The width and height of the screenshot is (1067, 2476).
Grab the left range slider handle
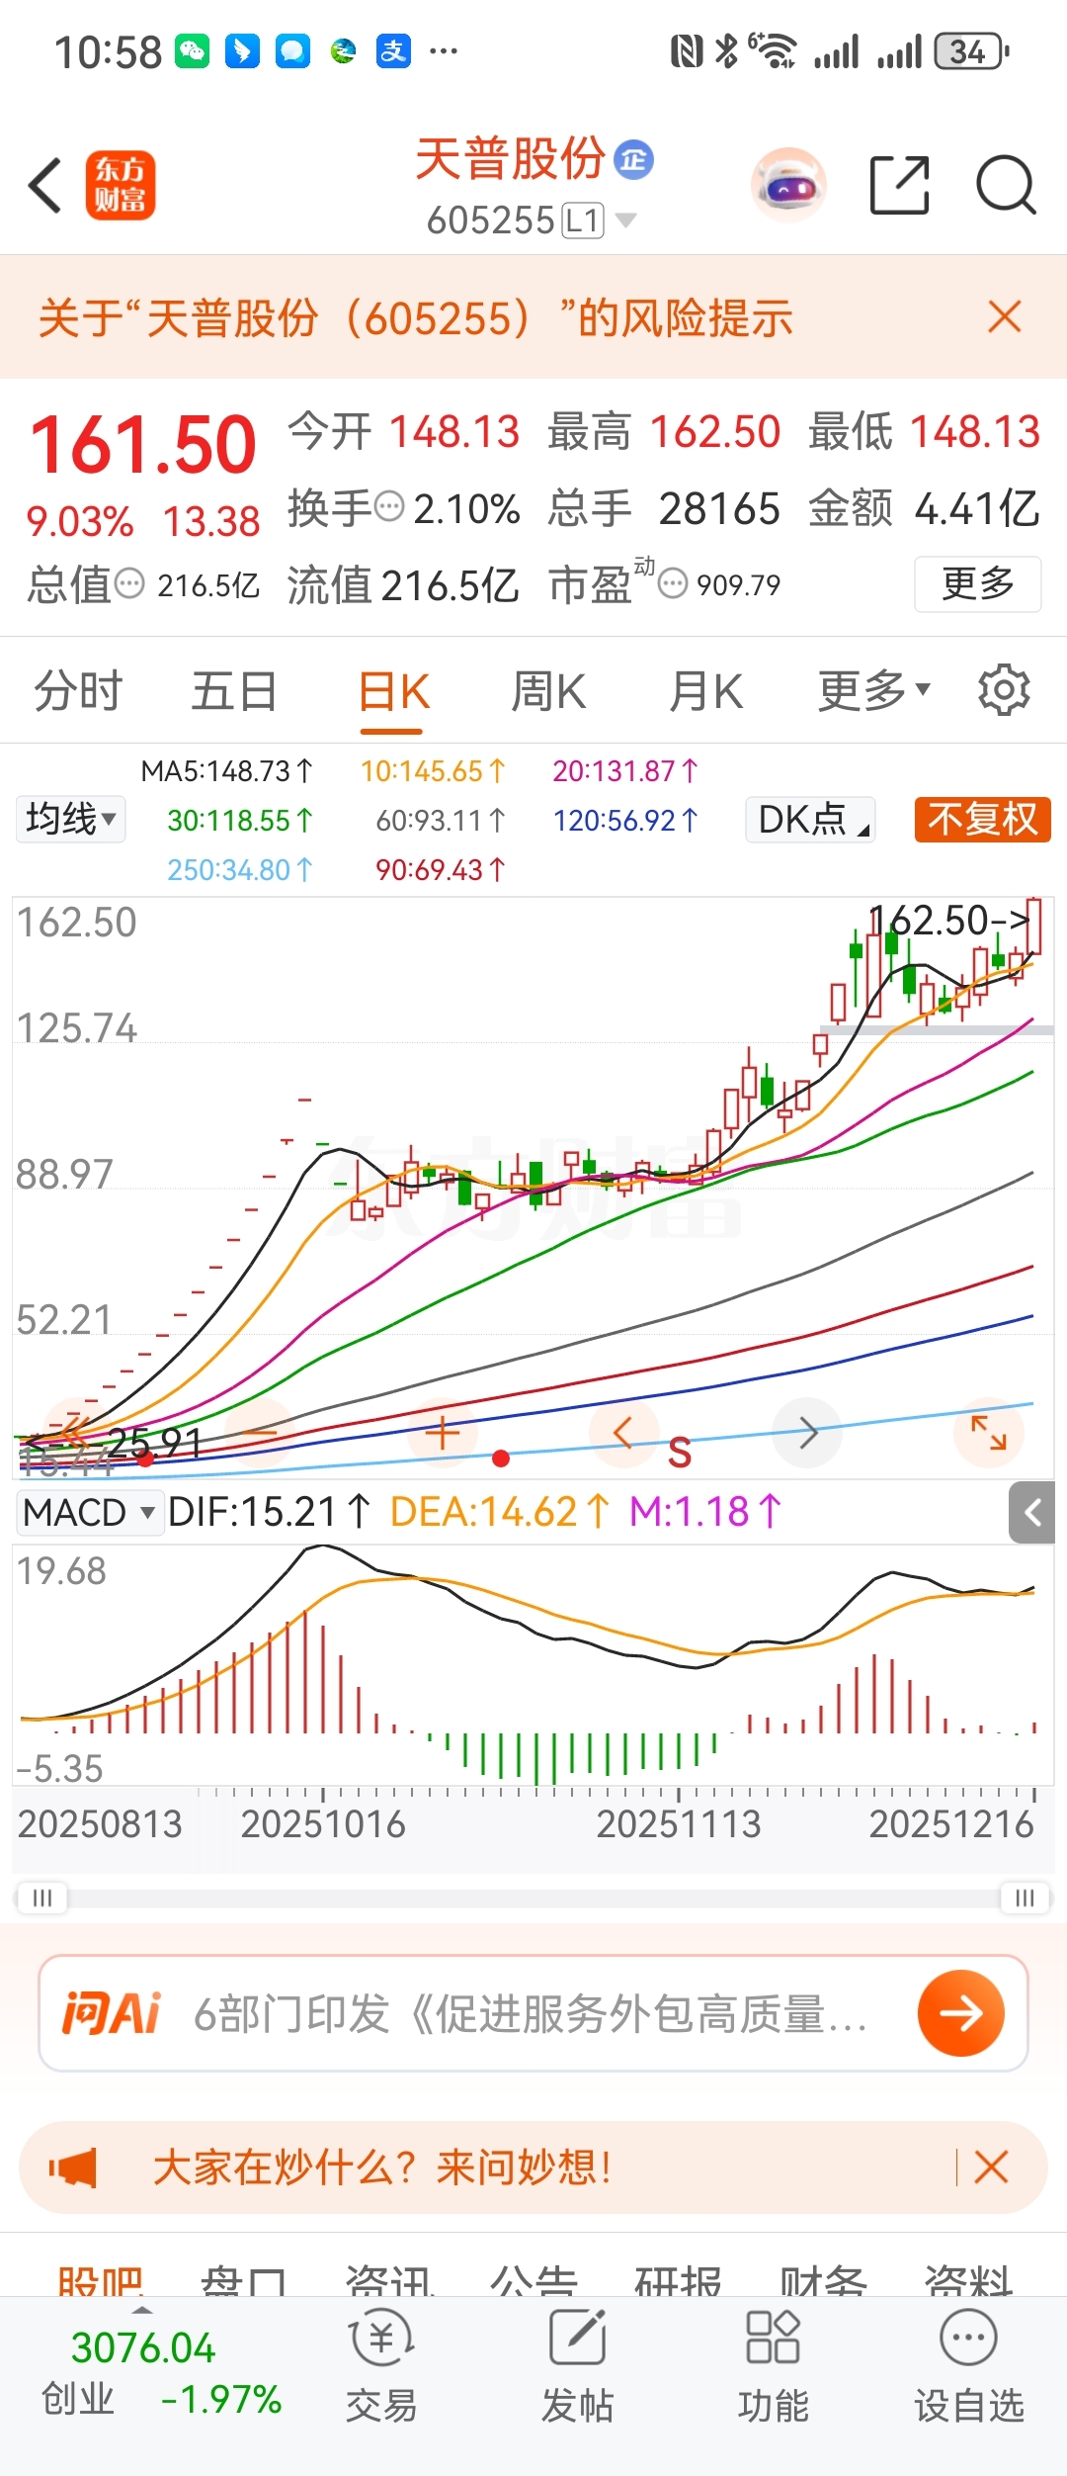click(41, 1898)
